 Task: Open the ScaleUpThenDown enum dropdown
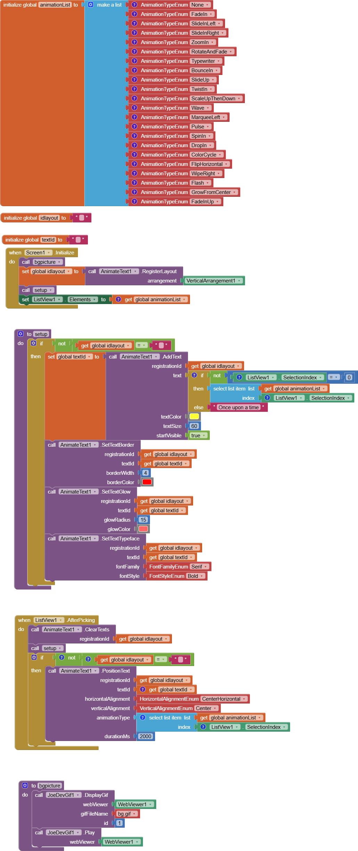click(216, 99)
